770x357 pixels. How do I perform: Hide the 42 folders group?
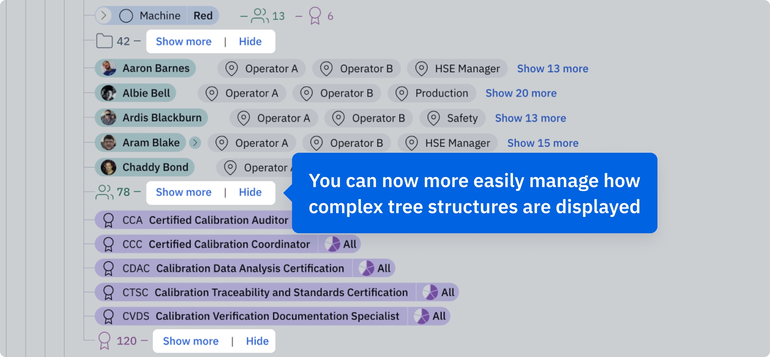point(250,41)
